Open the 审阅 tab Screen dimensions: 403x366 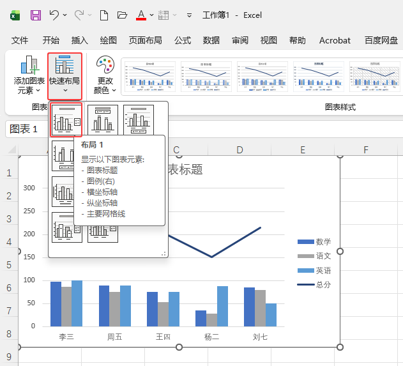[x=240, y=40]
